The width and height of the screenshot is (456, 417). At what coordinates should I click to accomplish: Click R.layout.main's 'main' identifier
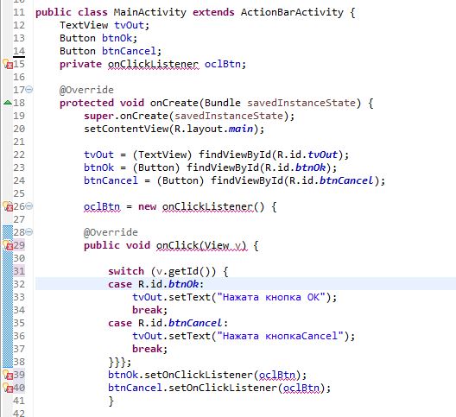[240, 129]
